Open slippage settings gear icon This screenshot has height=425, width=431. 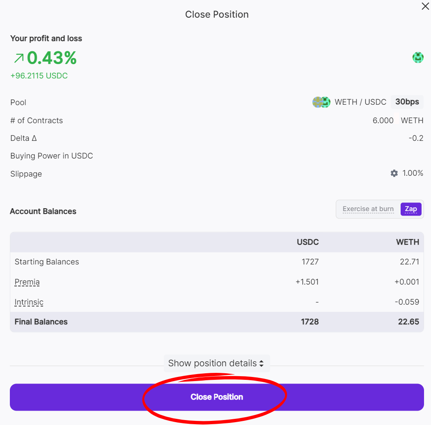394,173
